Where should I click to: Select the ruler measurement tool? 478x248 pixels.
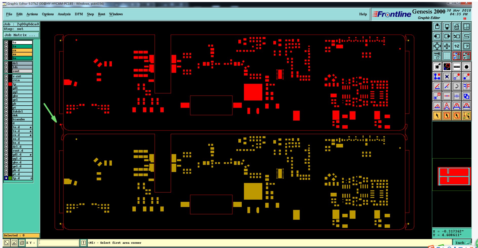pyautogui.click(x=456, y=67)
